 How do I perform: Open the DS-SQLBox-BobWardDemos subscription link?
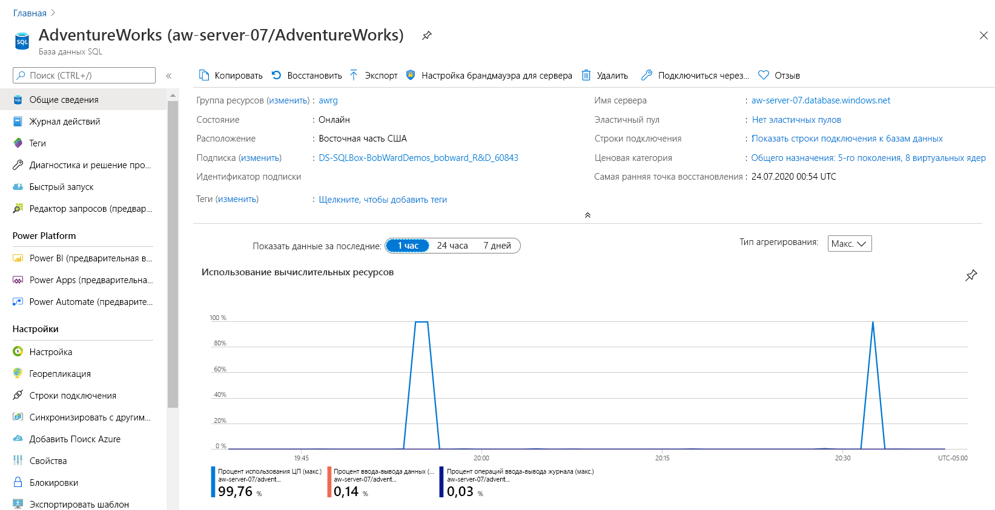click(418, 158)
